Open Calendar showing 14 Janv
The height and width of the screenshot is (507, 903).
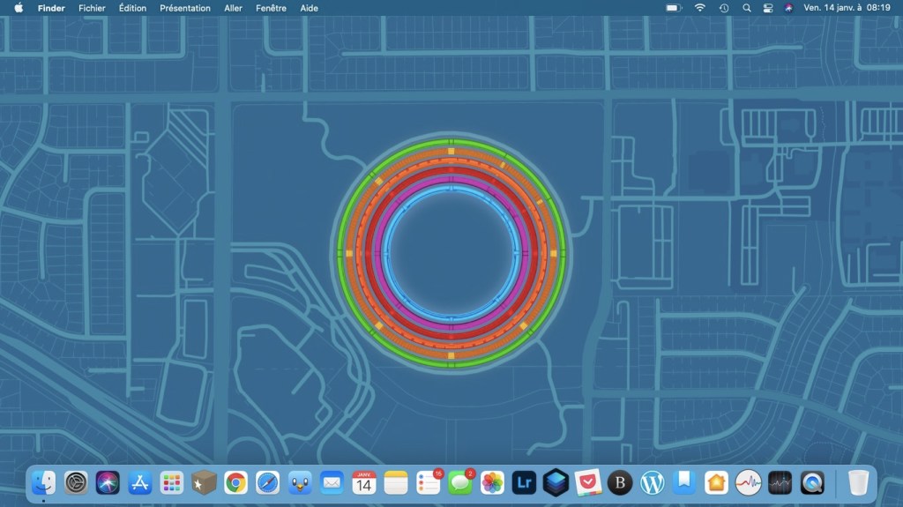(363, 482)
